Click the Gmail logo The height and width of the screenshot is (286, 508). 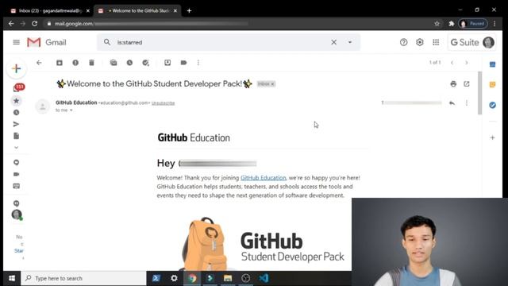pyautogui.click(x=46, y=42)
